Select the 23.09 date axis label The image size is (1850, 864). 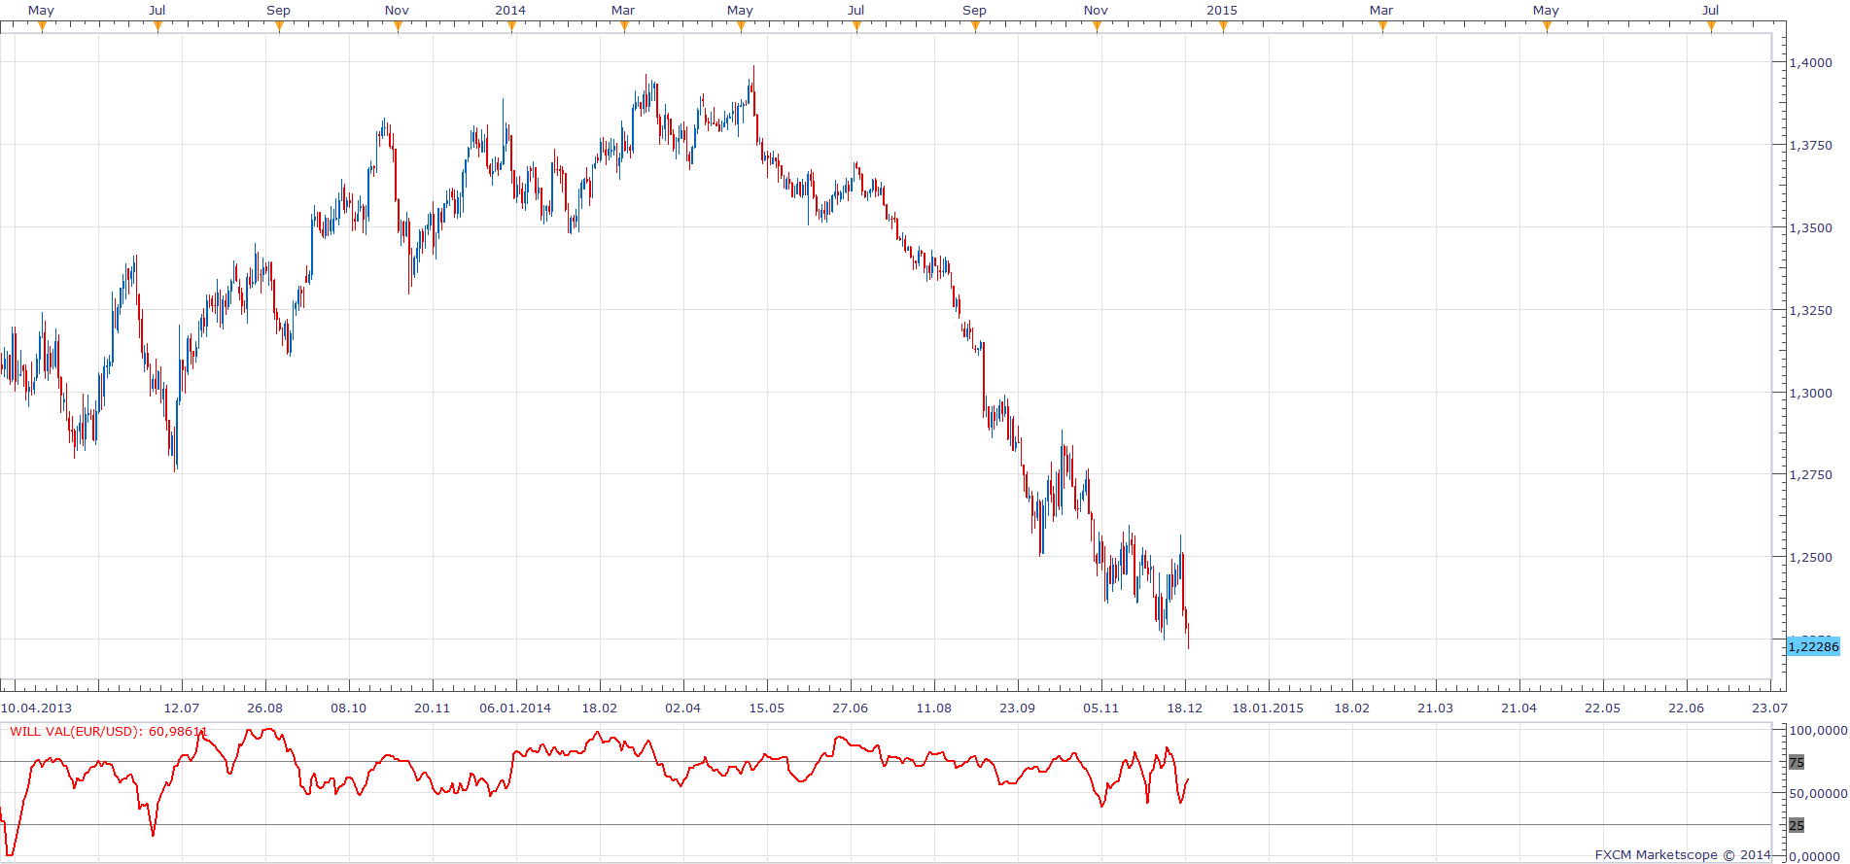1018,708
